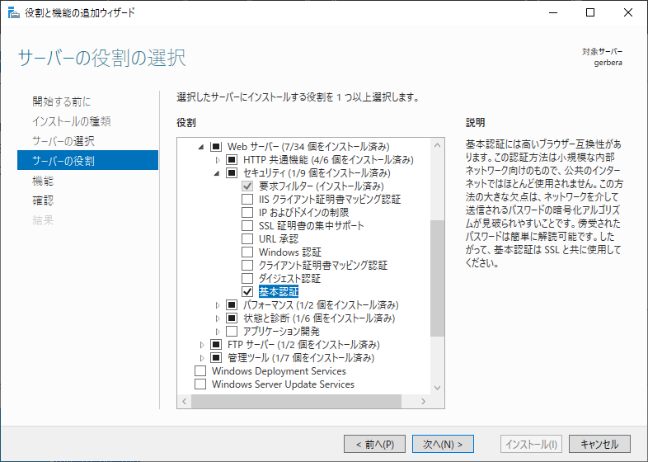Expand the HTTP 共通機能 node

pos(218,160)
